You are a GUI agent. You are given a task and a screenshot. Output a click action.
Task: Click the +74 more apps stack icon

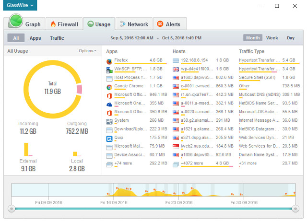click(x=109, y=164)
